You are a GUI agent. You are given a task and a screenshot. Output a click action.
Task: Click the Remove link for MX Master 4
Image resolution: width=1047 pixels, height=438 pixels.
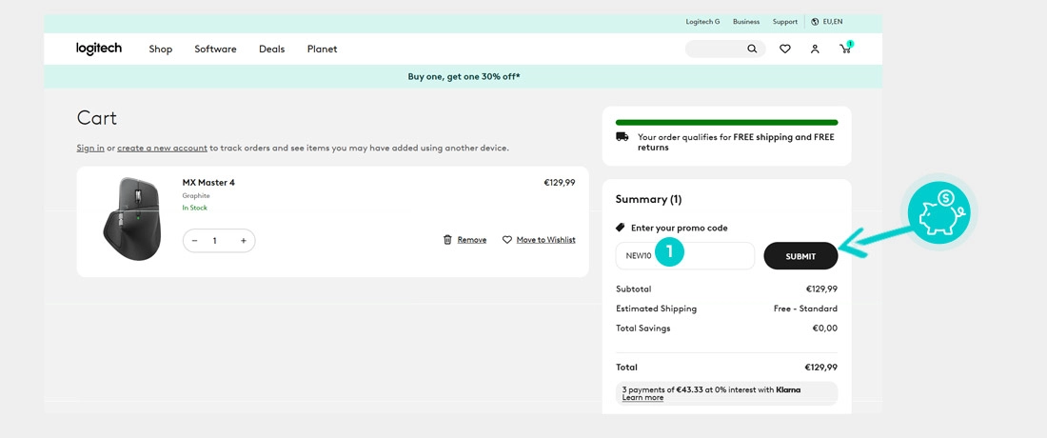click(x=471, y=240)
